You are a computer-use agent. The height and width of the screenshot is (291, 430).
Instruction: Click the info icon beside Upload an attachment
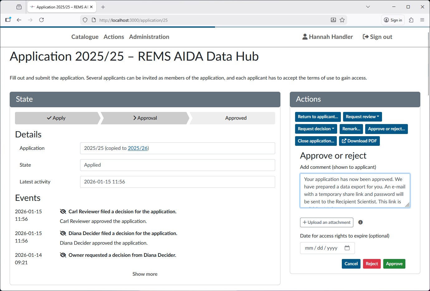(x=361, y=222)
